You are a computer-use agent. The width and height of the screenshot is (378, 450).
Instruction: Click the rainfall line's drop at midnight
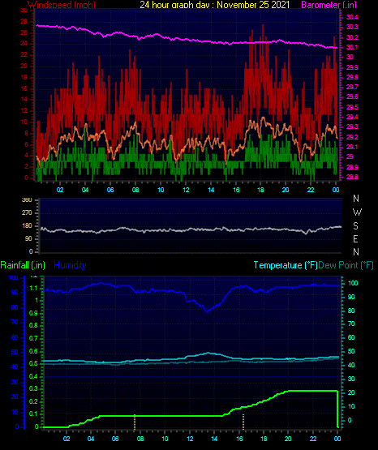[337, 409]
